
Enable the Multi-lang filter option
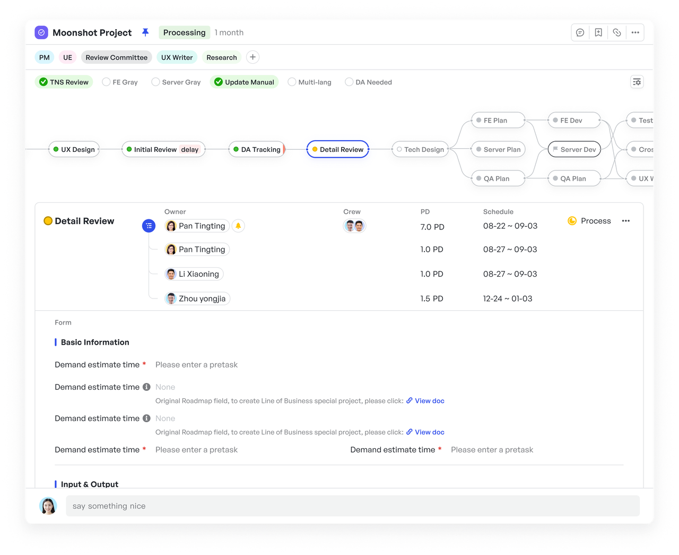coord(292,82)
